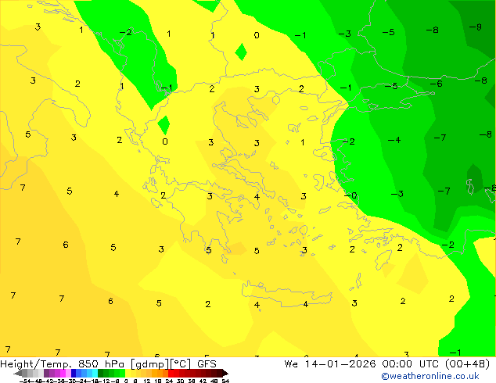Pick the bright yellow legend swatch above 0

coord(128,373)
